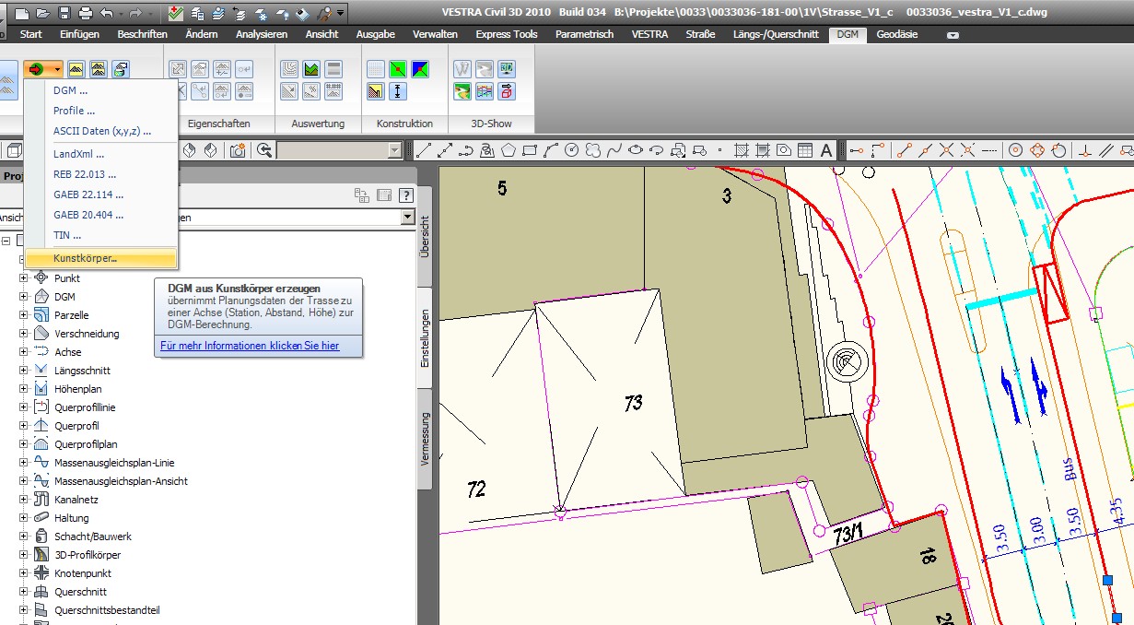Select the Übersicht vertical side tab

click(425, 237)
